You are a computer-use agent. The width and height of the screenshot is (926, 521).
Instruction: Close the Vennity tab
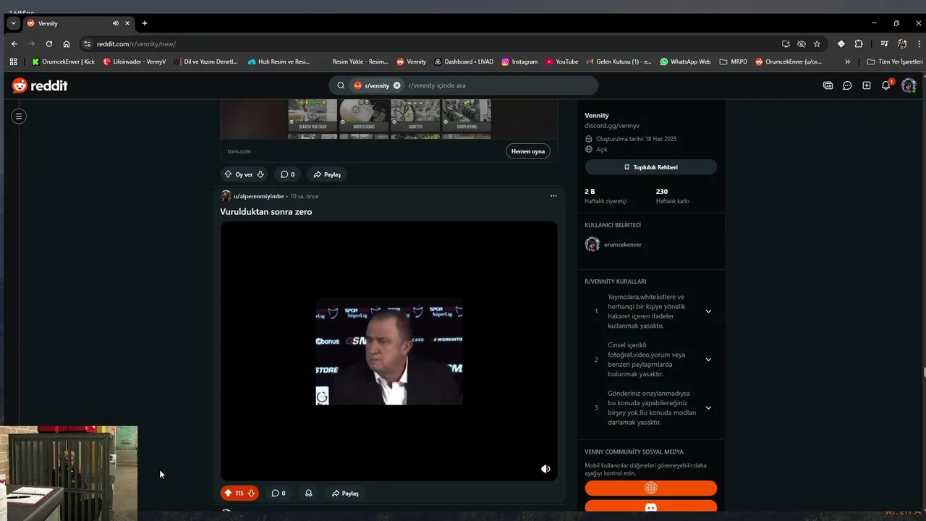127,23
